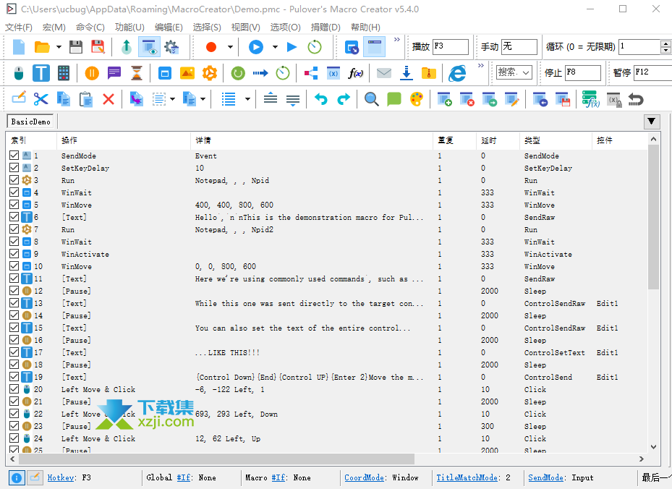Click the f(x) functions icon
Screen dimensions: 672x489
356,73
